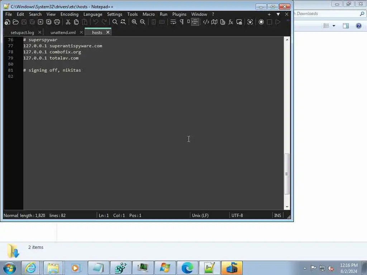Click the line 79 totalav.com entry
Screen dimensions: 367x275
tap(51, 58)
